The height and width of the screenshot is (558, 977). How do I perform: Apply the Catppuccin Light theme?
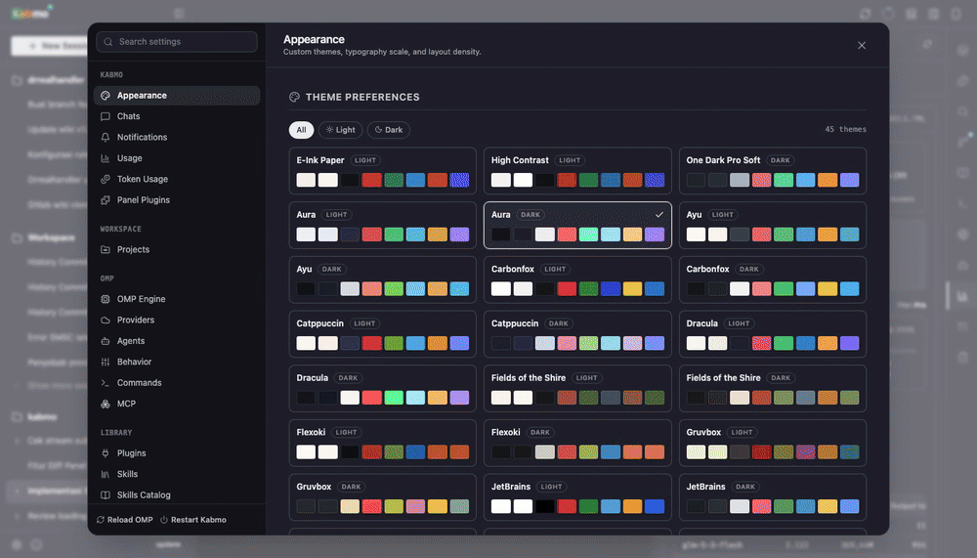[383, 334]
